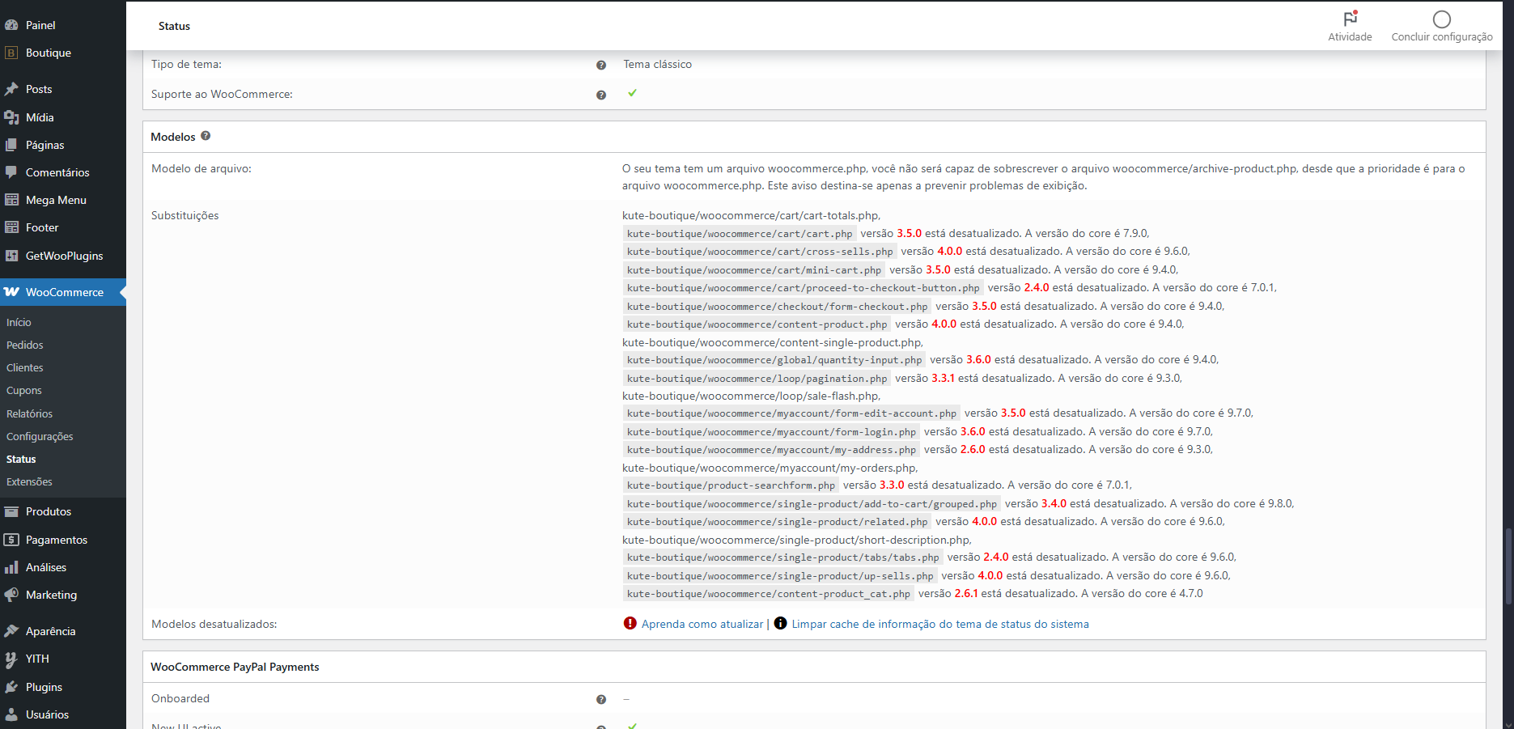Screen dimensions: 1514x729
Task: Click Limpar cache de informação do tema link
Action: tap(940, 624)
